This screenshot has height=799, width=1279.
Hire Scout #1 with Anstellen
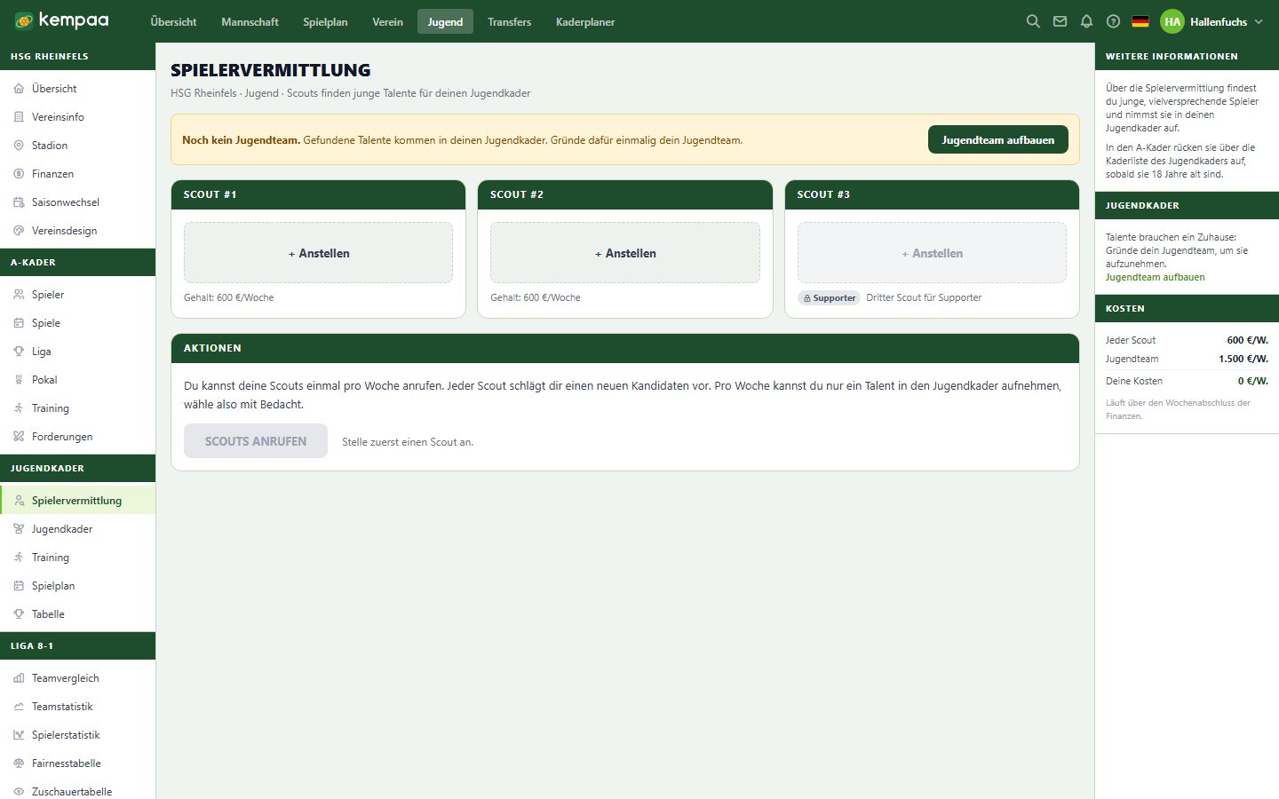click(x=318, y=253)
